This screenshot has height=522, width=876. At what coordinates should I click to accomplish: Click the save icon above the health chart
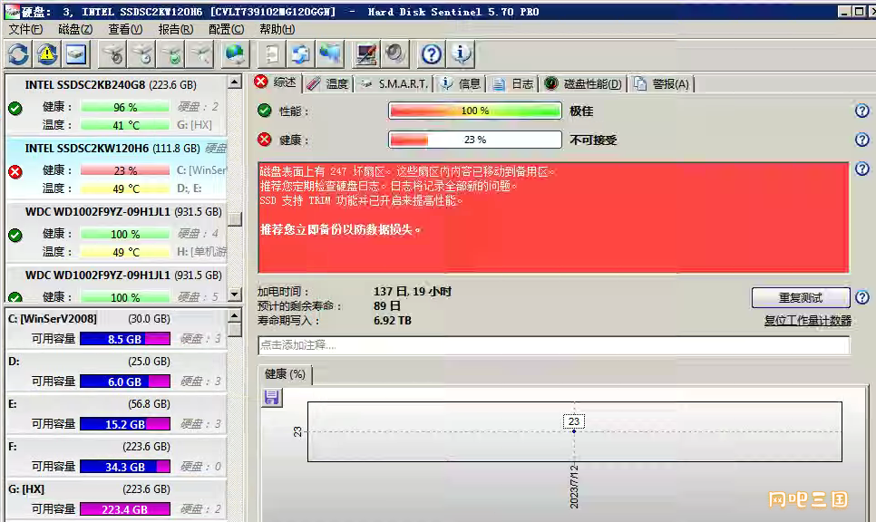click(x=272, y=398)
